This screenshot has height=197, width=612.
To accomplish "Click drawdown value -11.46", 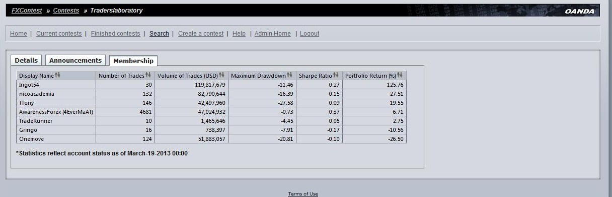I will click(285, 85).
